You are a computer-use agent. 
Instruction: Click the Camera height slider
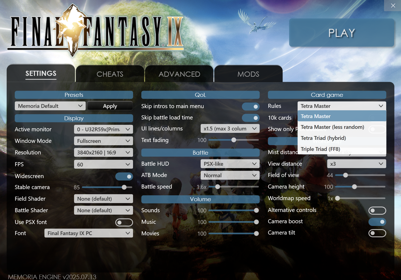[360, 187]
